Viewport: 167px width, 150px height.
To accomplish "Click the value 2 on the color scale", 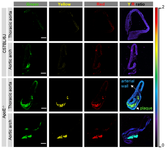I will coord(163,7).
